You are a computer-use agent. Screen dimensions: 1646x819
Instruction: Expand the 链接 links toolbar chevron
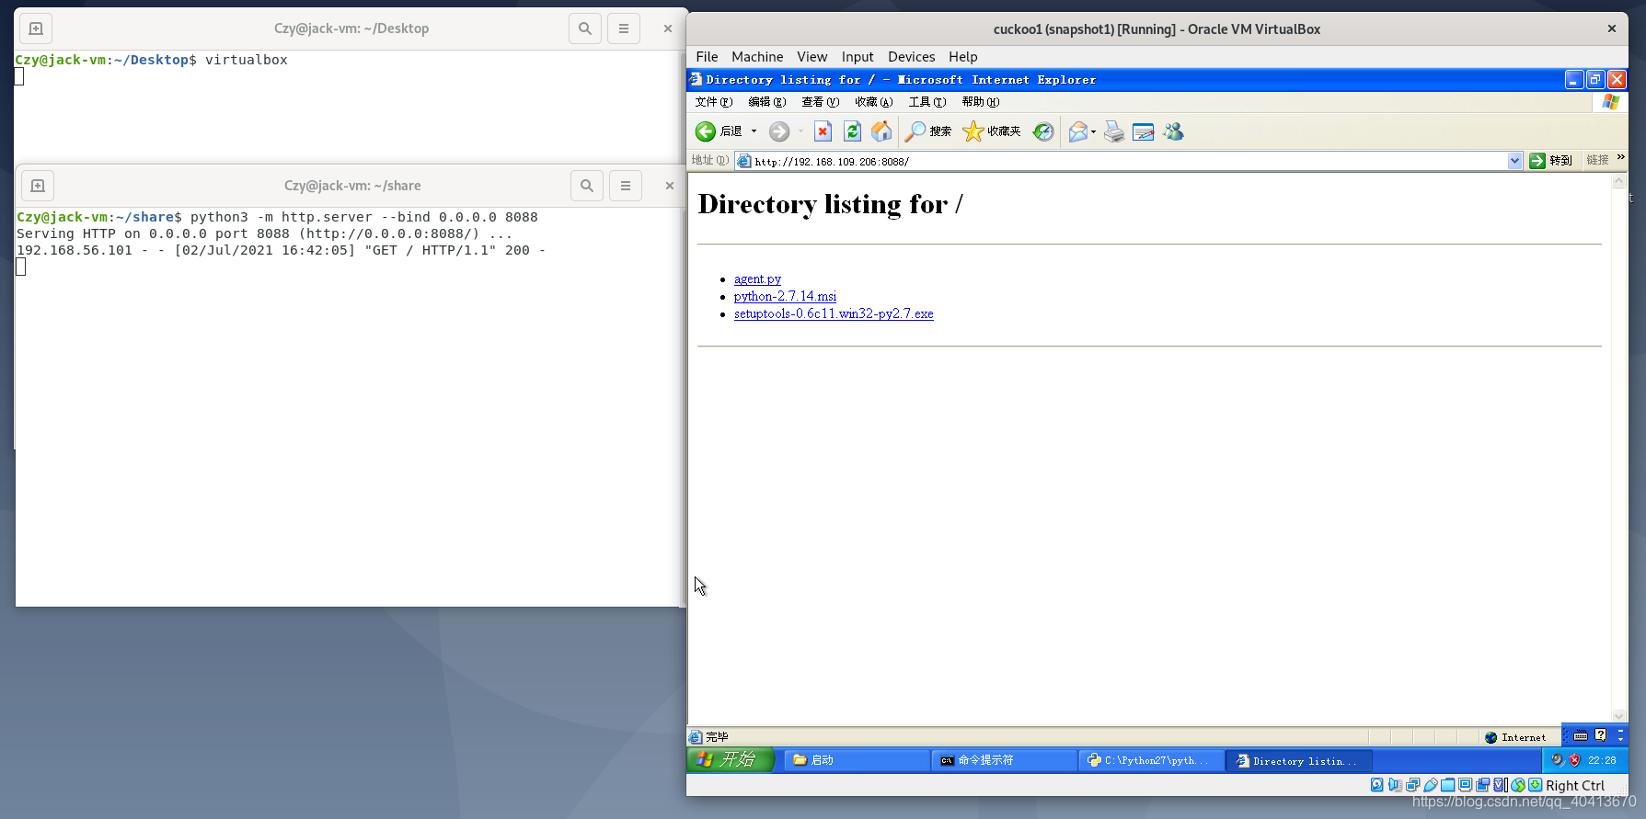(x=1620, y=158)
